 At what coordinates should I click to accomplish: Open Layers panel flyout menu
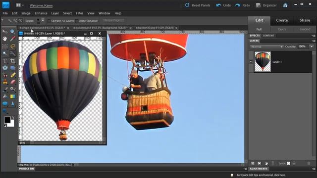pos(314,41)
